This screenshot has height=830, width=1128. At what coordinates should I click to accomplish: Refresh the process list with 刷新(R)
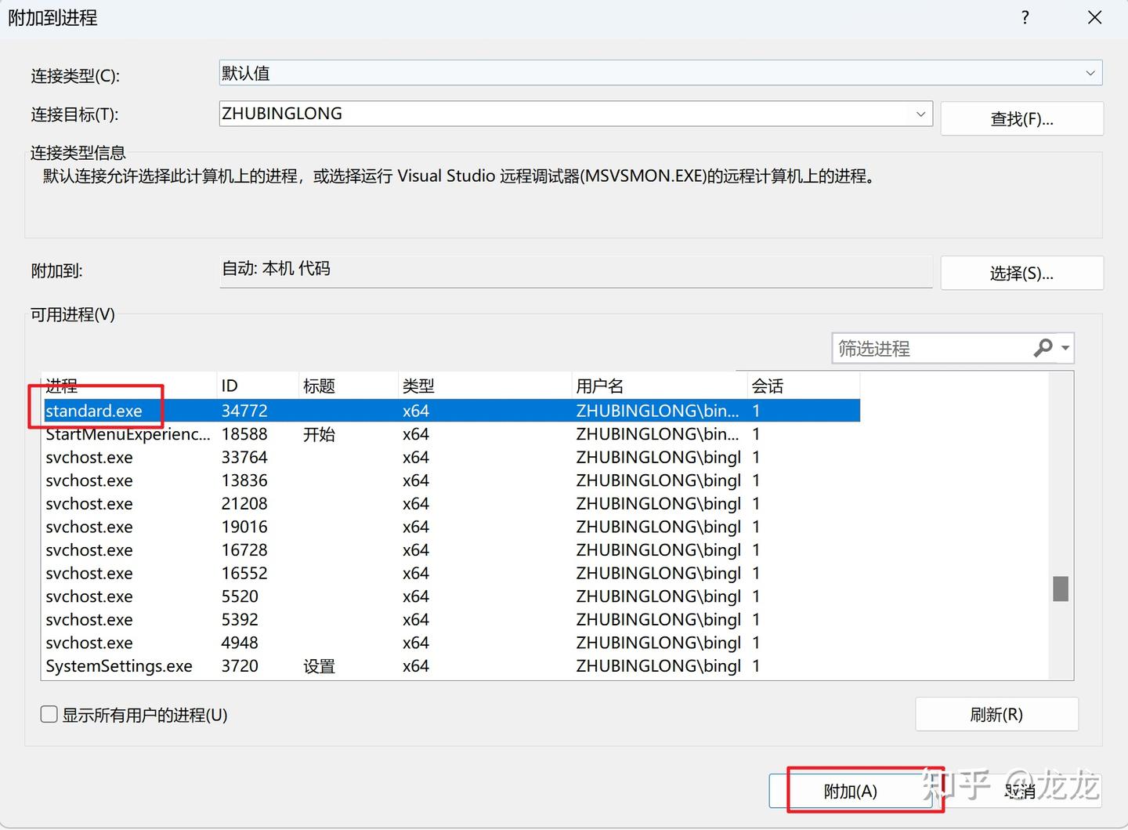tap(996, 714)
